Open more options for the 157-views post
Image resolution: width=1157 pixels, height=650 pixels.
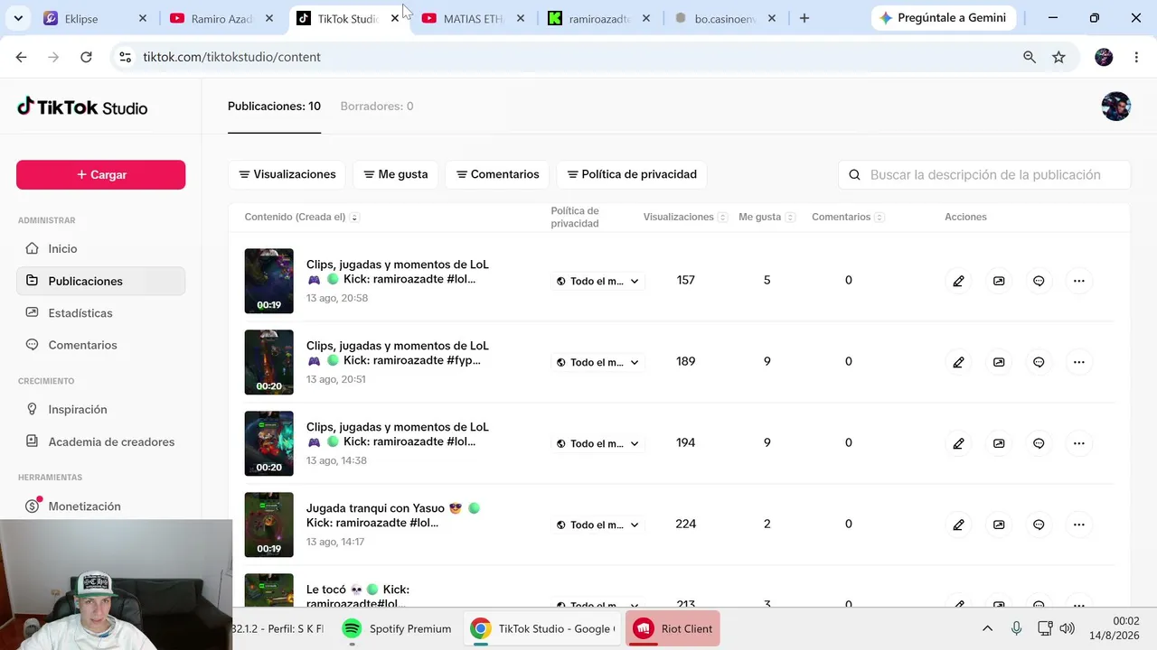pyautogui.click(x=1078, y=281)
